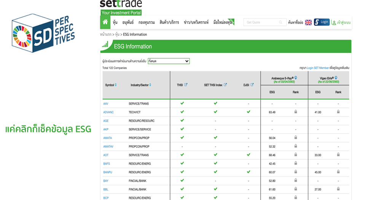Click BANPU Arabesque rank lock icon
Screen dimensions: 381x200
pyautogui.click(x=296, y=171)
